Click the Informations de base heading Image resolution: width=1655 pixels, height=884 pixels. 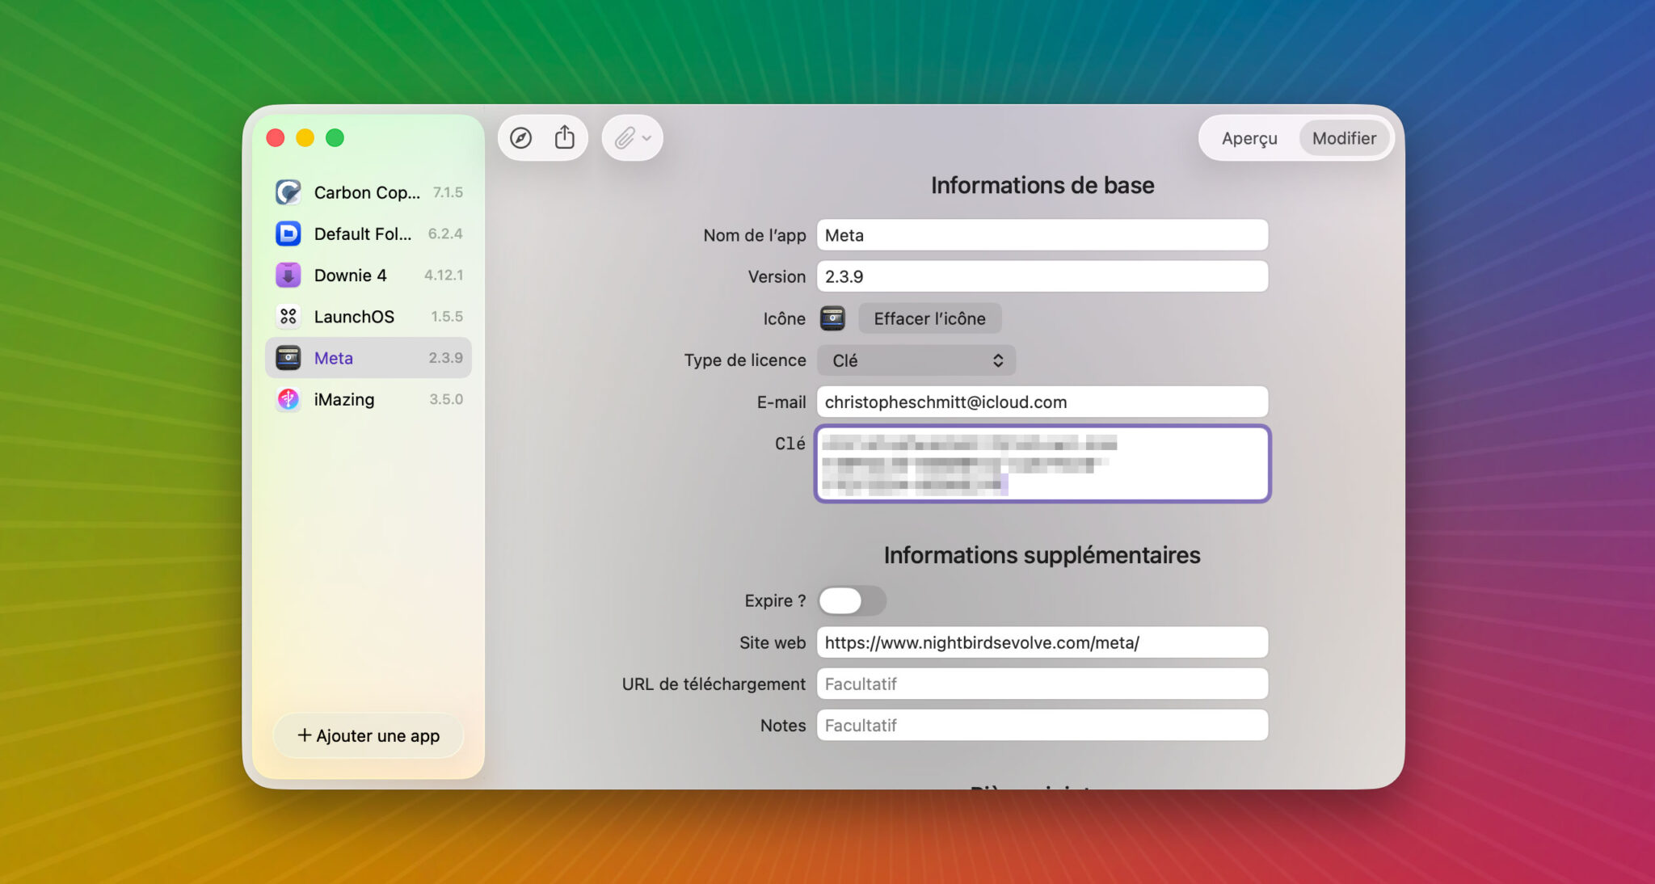point(1042,185)
